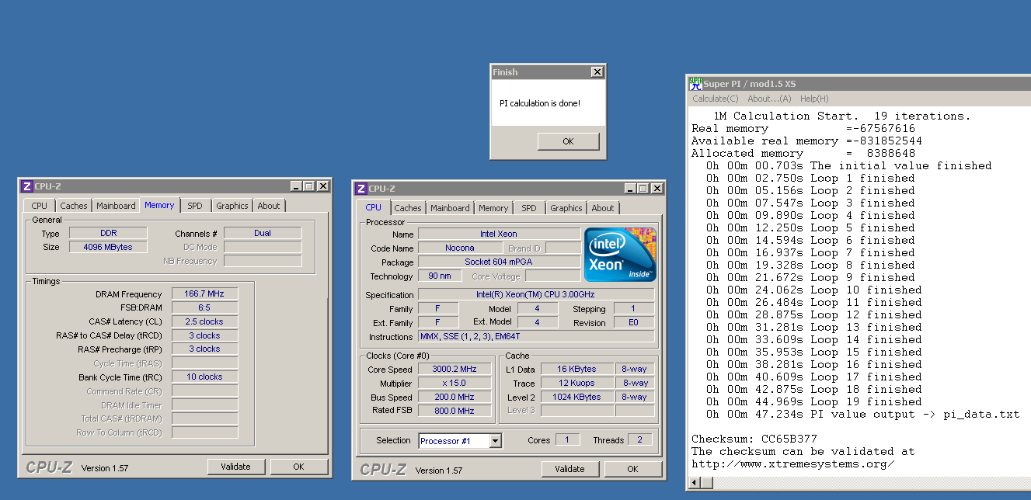This screenshot has height=500, width=1031.
Task: Select the SPD tab in Memory window
Action: click(x=195, y=206)
